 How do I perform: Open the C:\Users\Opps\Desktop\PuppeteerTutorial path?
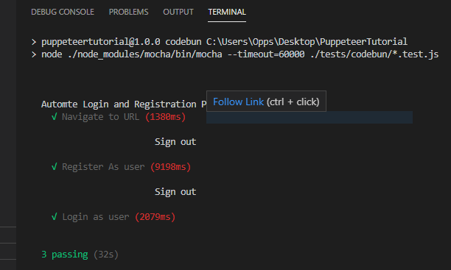[307, 42]
